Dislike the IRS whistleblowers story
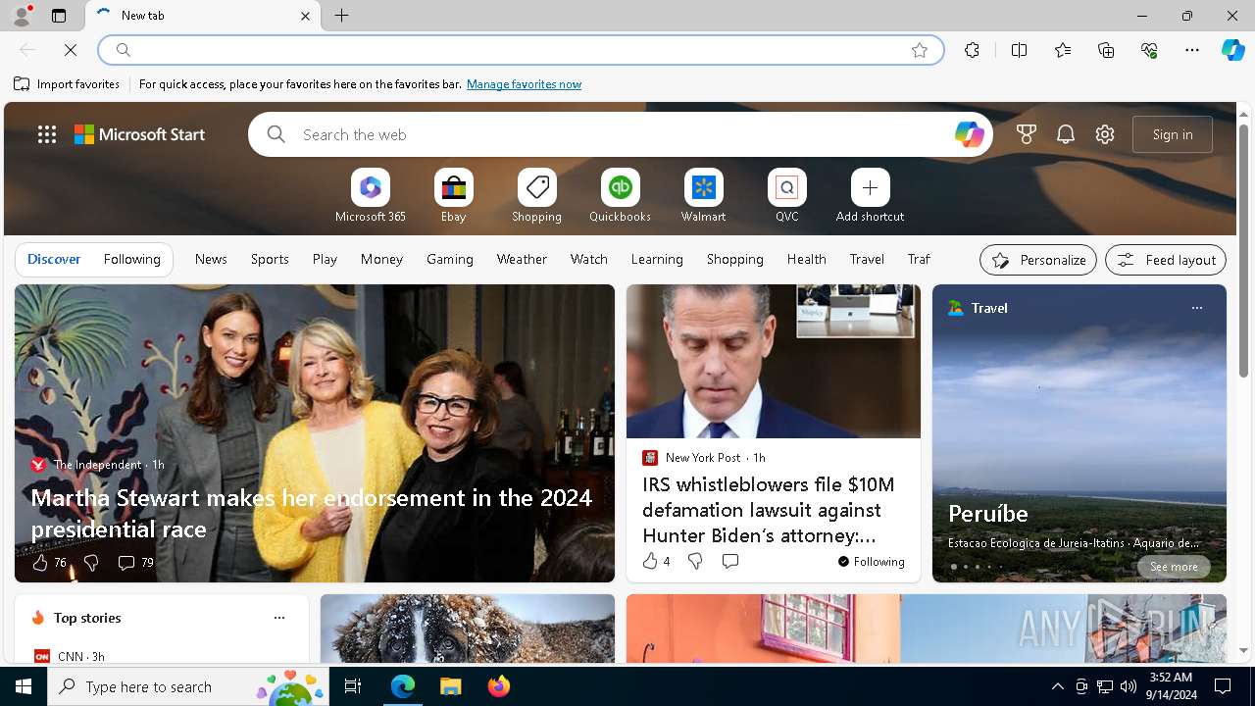The width and height of the screenshot is (1255, 706). click(x=695, y=561)
